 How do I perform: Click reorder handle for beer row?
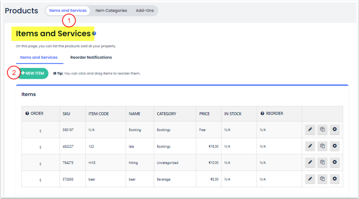[40, 180]
